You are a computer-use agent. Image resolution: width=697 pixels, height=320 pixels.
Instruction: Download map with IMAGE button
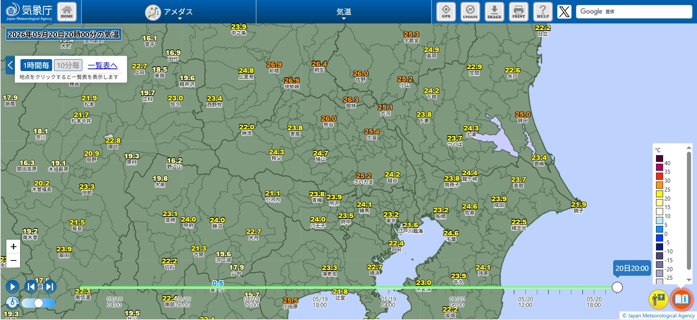click(x=494, y=12)
